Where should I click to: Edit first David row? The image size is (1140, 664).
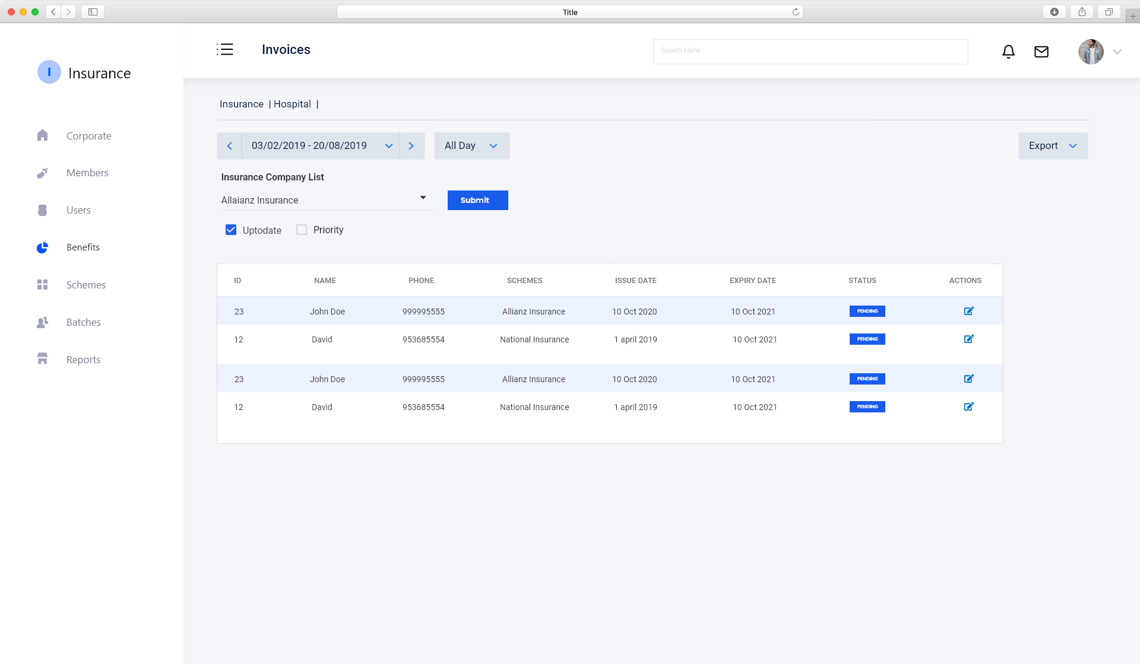pyautogui.click(x=968, y=339)
